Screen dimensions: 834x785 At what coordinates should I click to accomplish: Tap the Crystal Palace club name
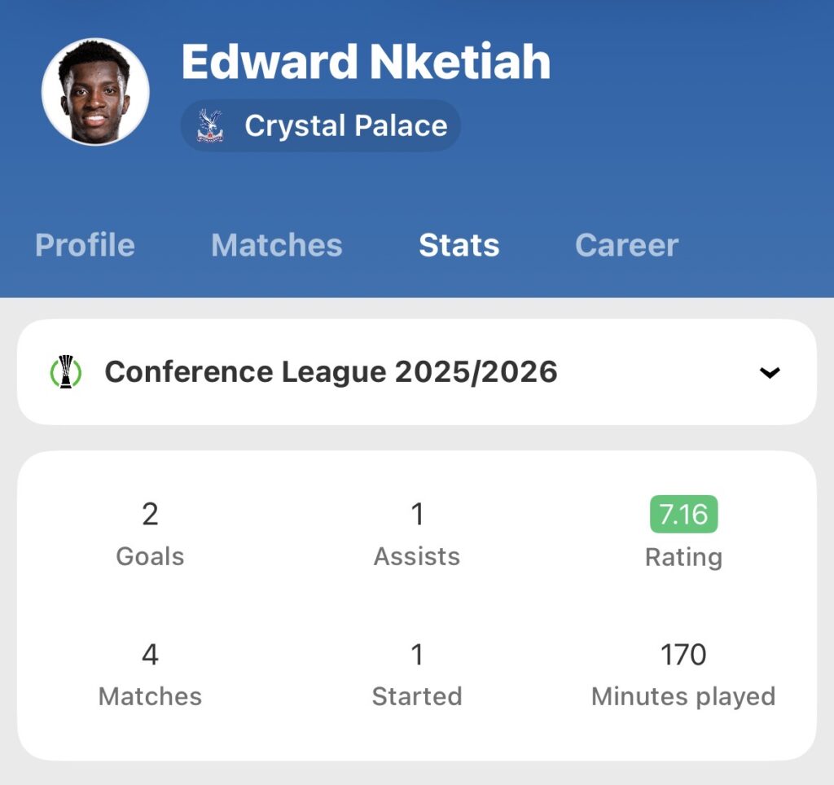tap(345, 126)
